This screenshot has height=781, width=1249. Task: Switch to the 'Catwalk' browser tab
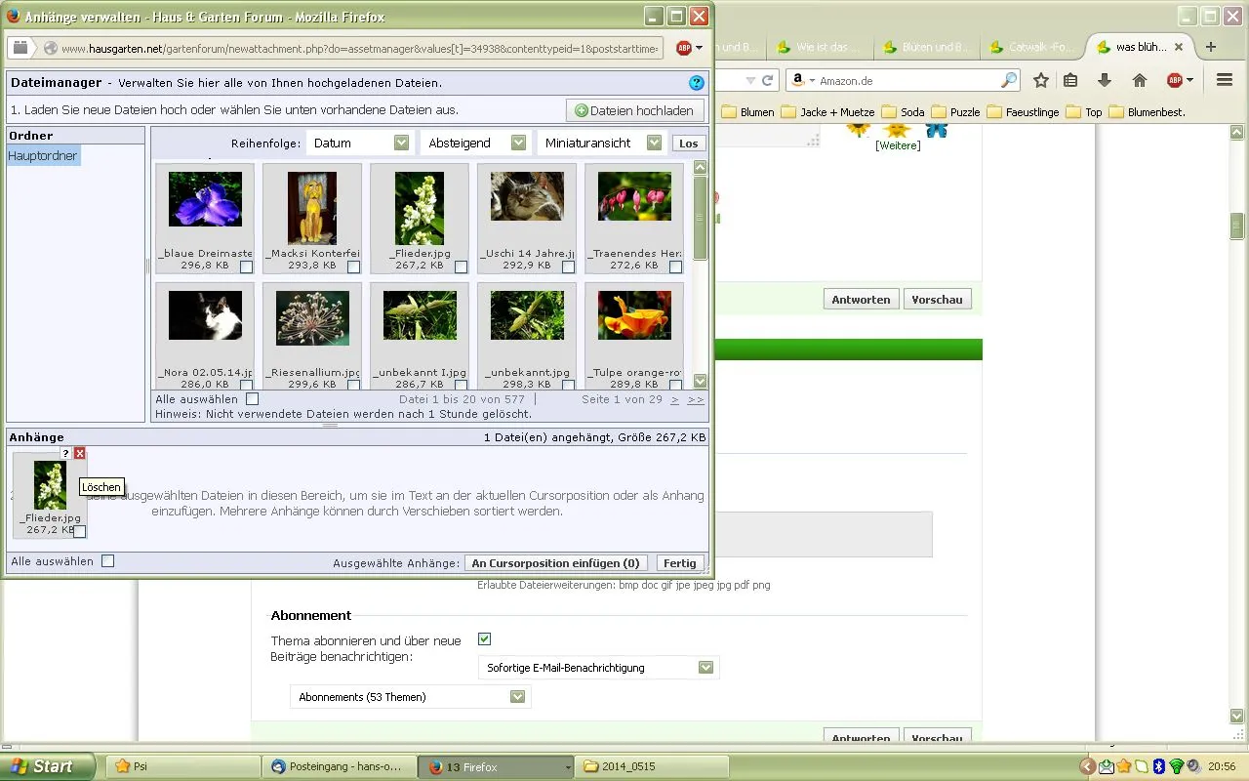click(1034, 47)
